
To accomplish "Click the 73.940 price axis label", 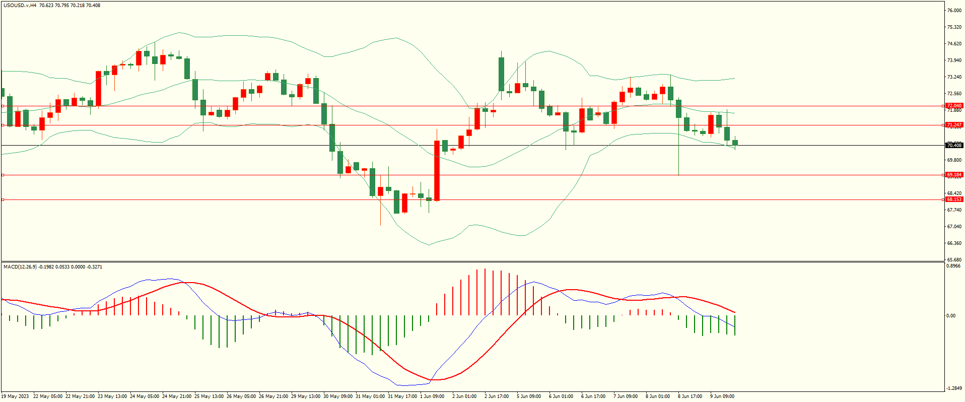I will (x=954, y=60).
